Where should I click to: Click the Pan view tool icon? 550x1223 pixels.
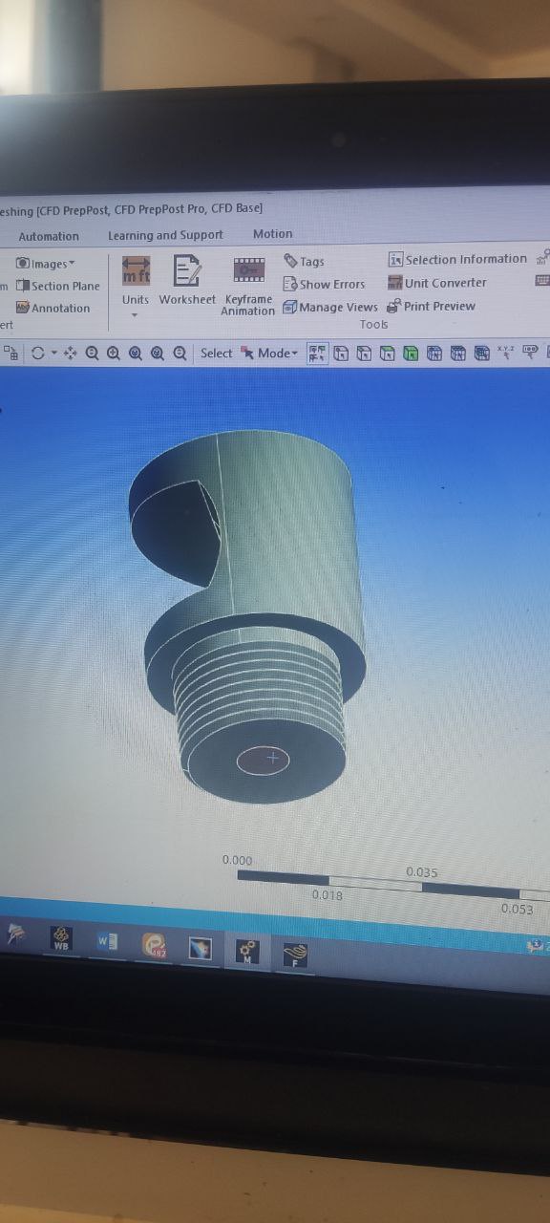[70, 353]
